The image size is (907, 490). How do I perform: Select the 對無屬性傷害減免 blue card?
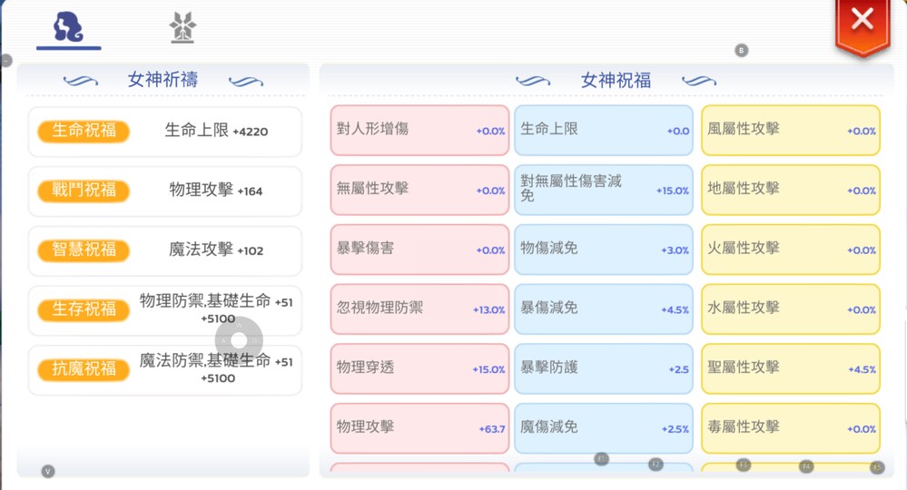[604, 190]
